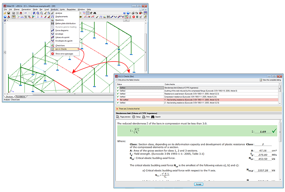
Task: Click the Batten plate distribution icon in menu
Action: tap(52, 23)
